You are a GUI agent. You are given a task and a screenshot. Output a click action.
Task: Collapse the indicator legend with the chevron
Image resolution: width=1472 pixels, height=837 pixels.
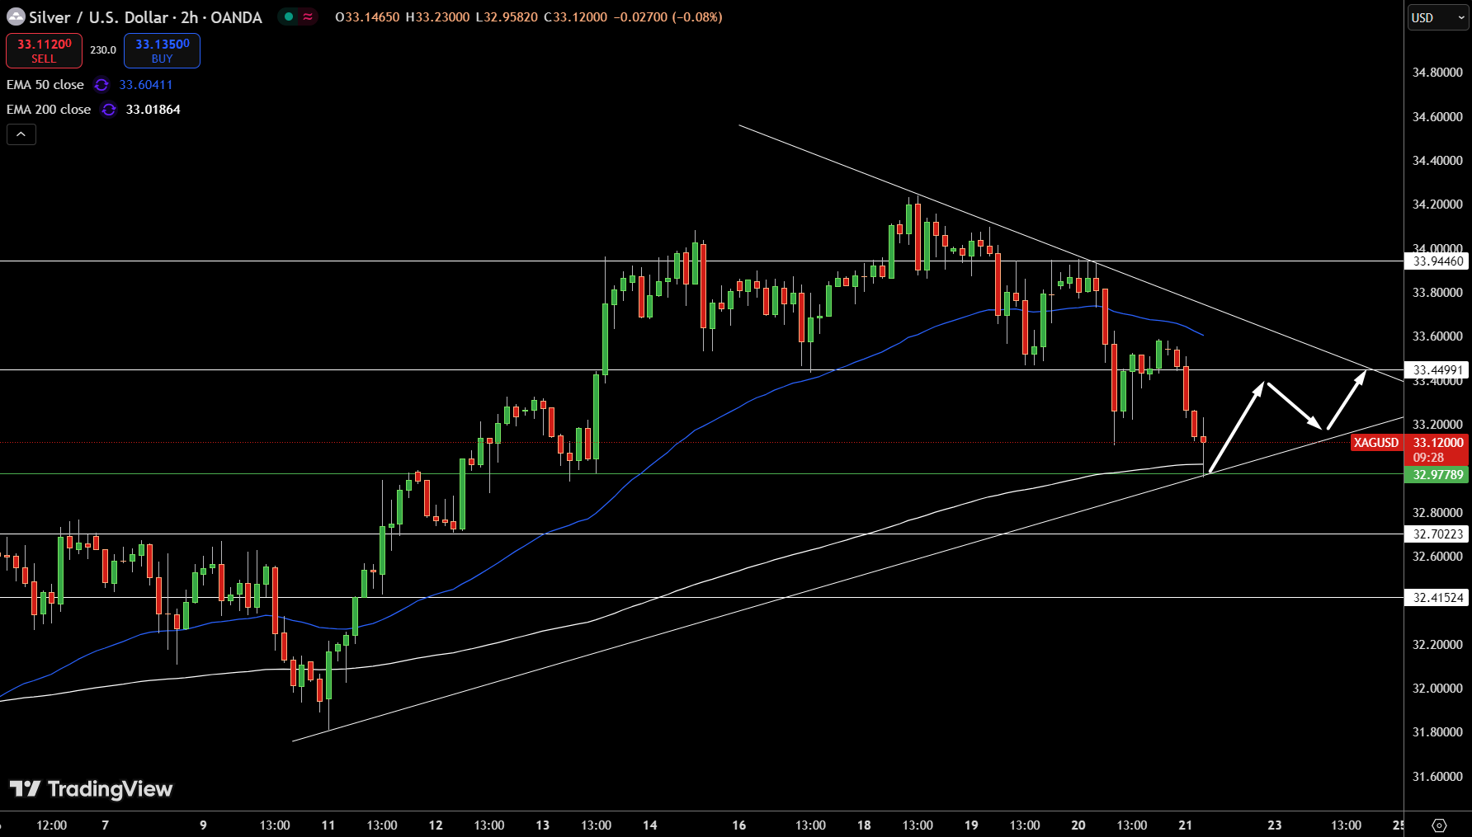(21, 134)
